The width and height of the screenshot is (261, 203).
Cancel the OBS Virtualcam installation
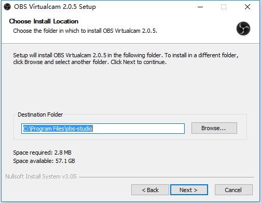pos(233,190)
